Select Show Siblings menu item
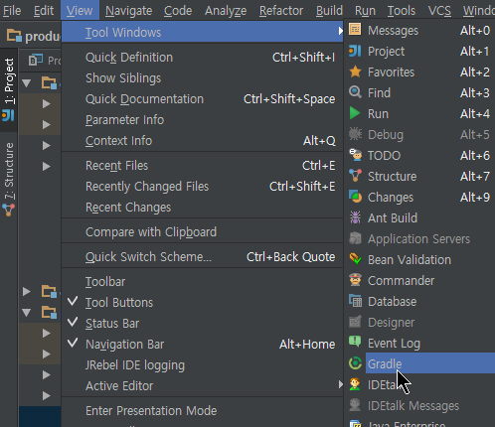The image size is (495, 427). 202,77
